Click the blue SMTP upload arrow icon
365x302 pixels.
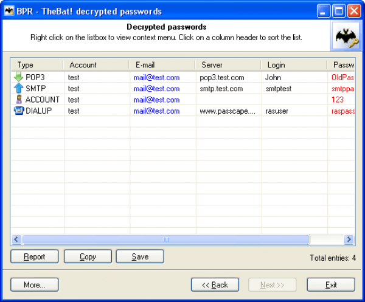pos(18,88)
